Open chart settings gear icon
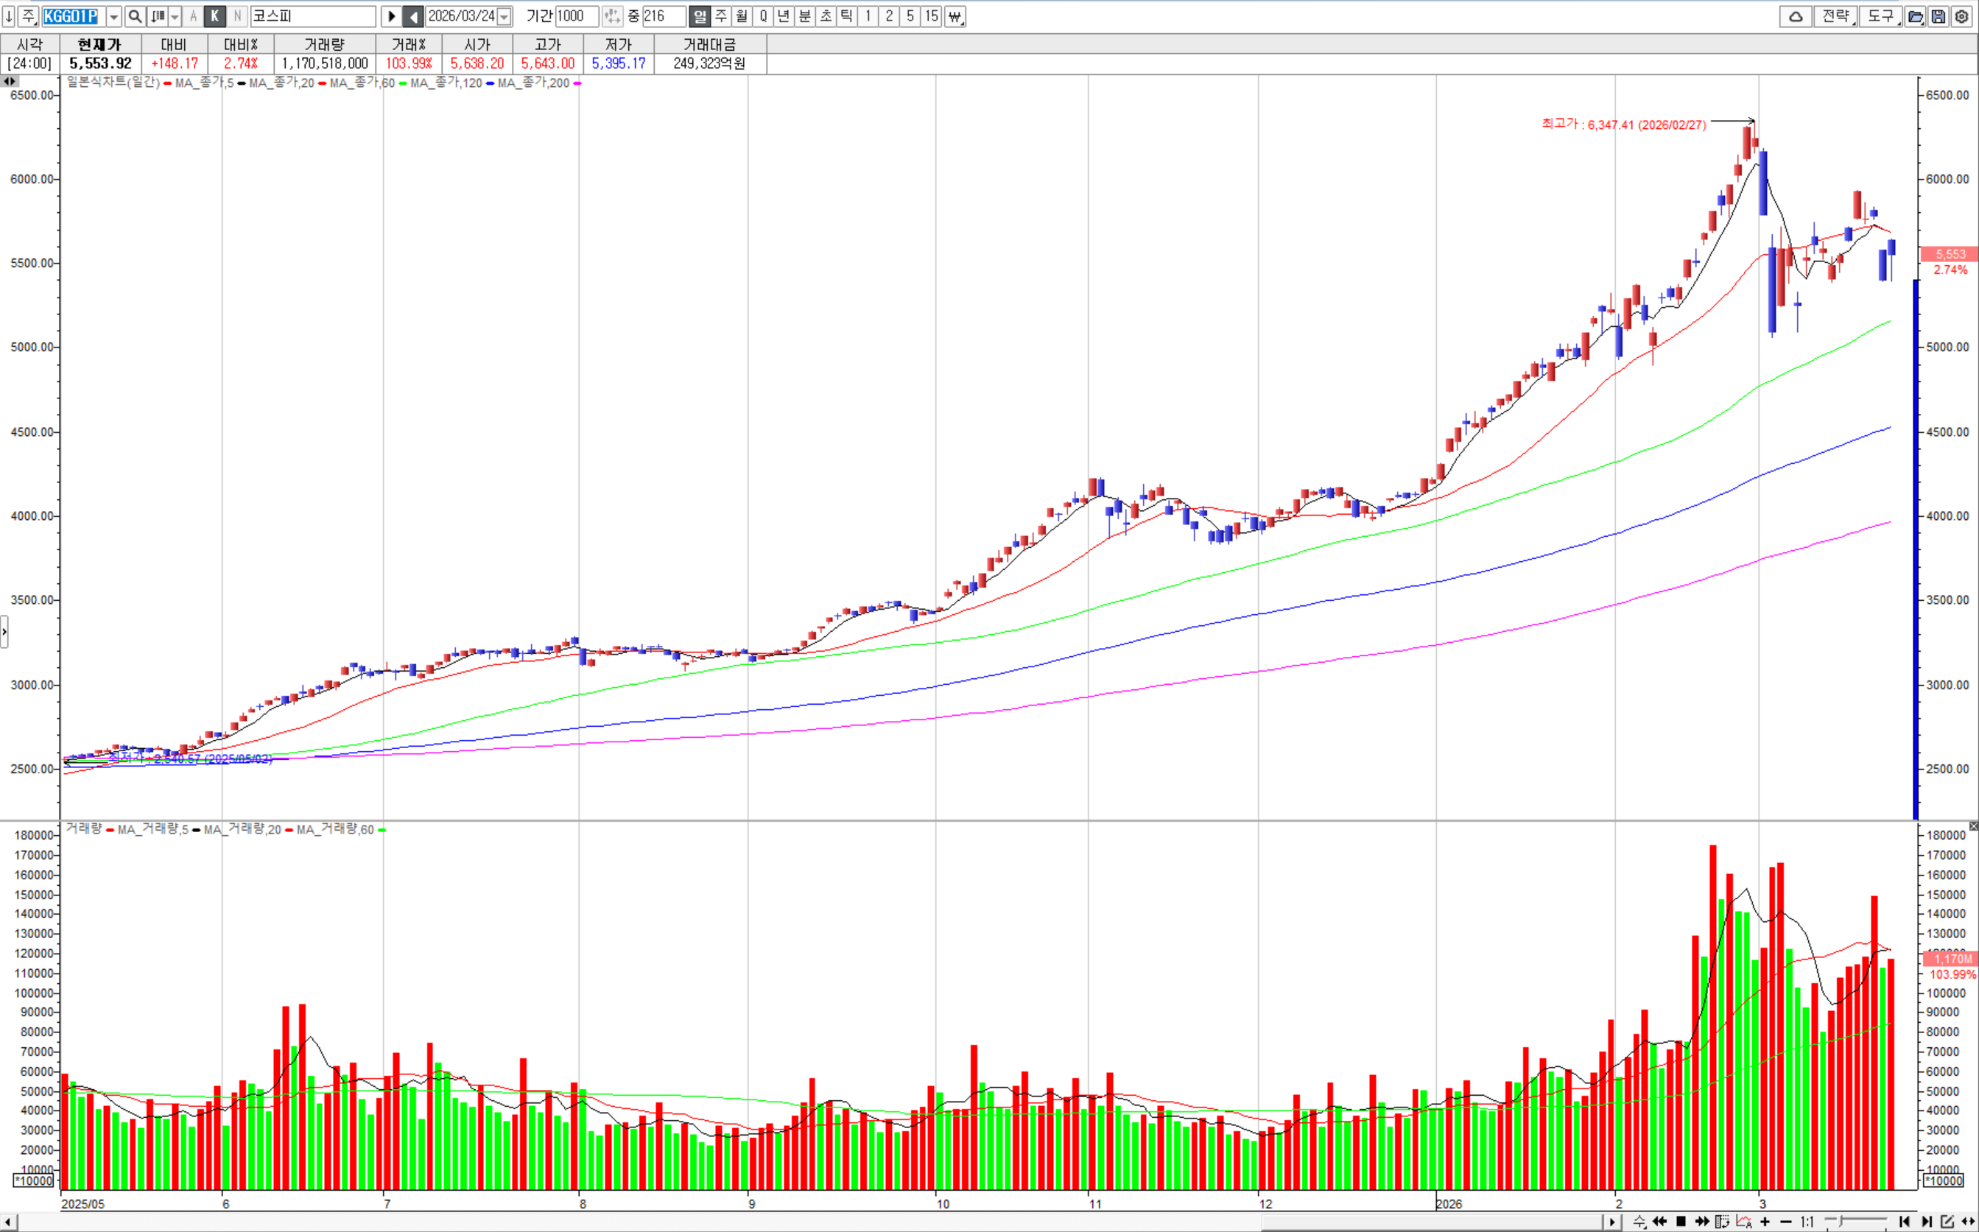The image size is (1979, 1232). [1961, 16]
